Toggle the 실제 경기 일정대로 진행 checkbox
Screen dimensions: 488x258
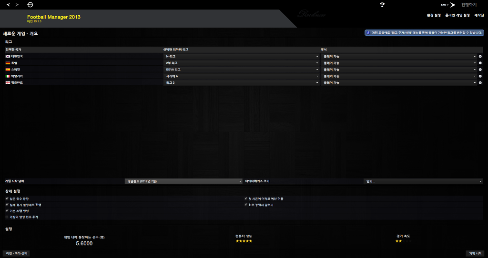tap(7, 205)
